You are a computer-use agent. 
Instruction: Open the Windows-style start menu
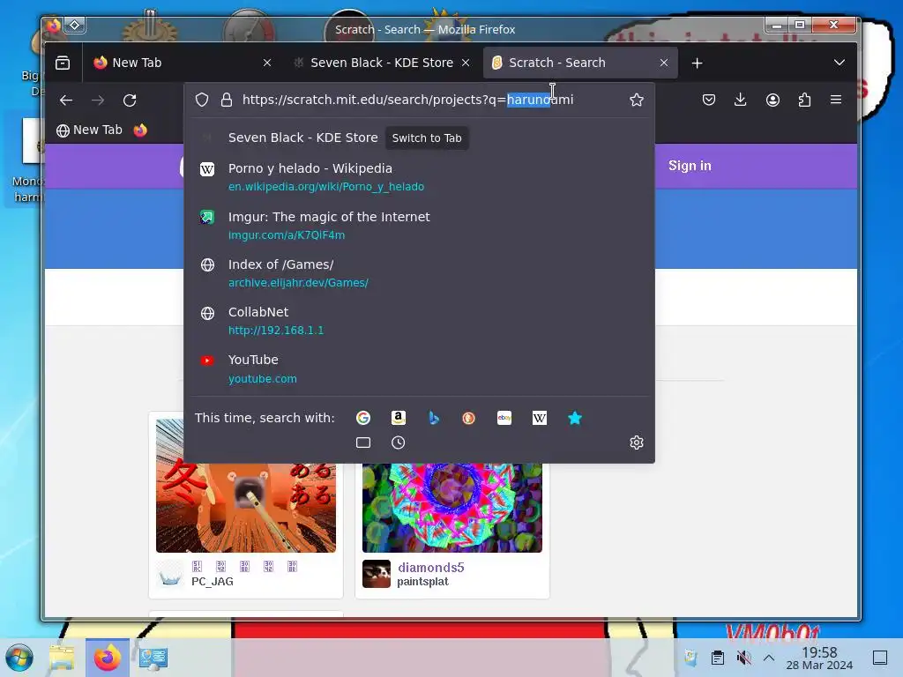click(19, 658)
